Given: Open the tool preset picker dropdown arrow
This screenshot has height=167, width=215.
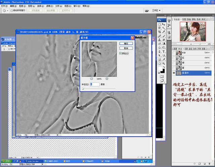Looking at the screenshot, I should 8,11.
